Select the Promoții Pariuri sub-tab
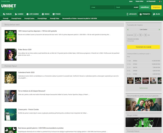Viewport: 163px width, 133px height. tap(16, 19)
